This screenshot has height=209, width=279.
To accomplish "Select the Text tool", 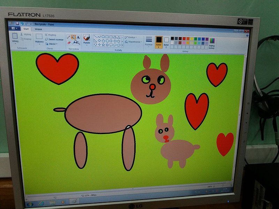I will (x=78, y=38).
